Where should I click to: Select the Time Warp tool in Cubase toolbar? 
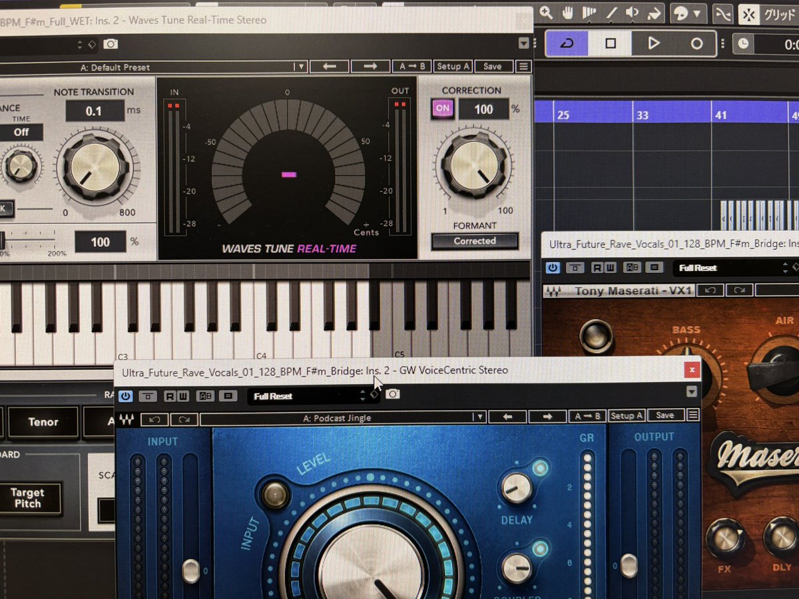tap(589, 12)
